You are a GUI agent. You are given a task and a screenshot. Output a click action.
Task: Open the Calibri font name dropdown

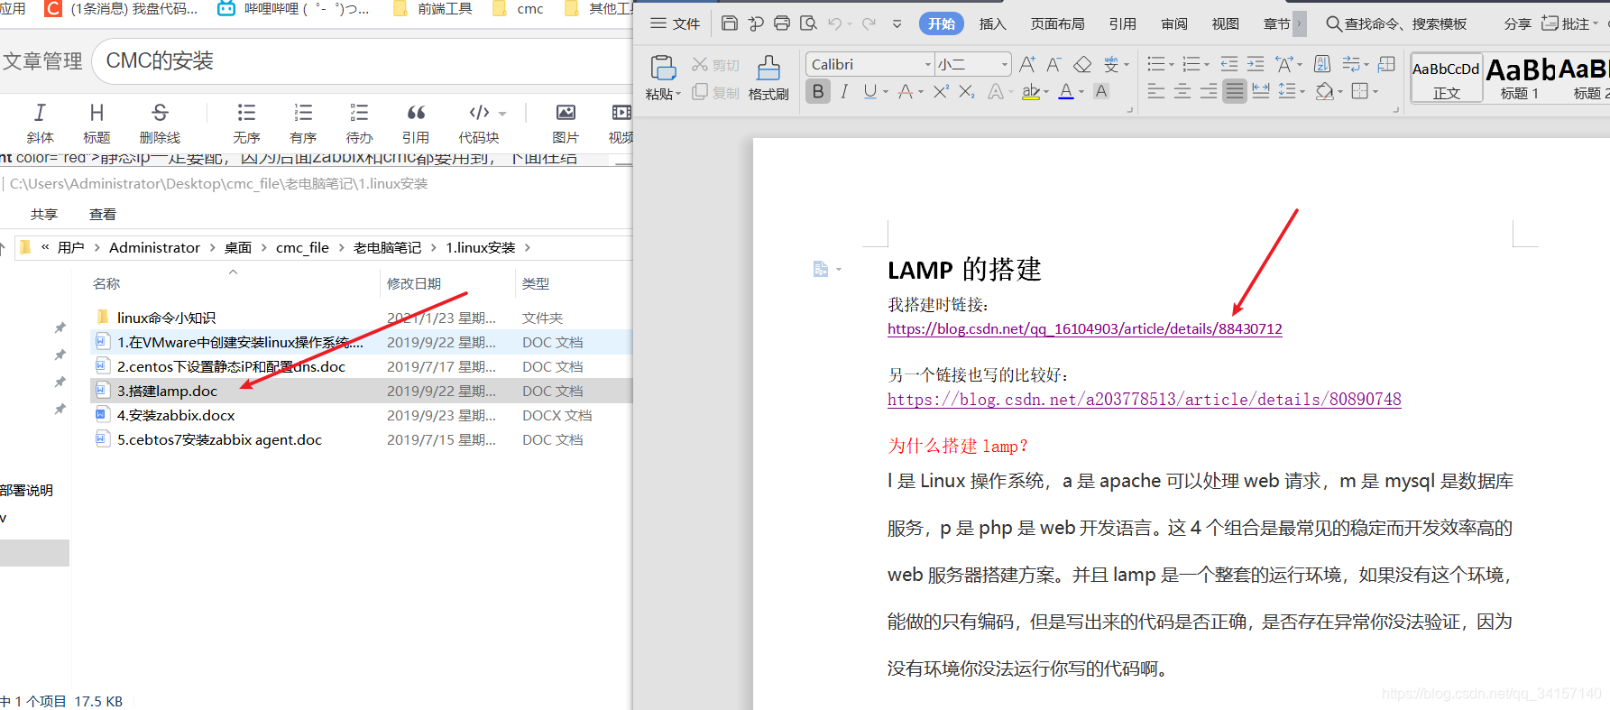[928, 64]
